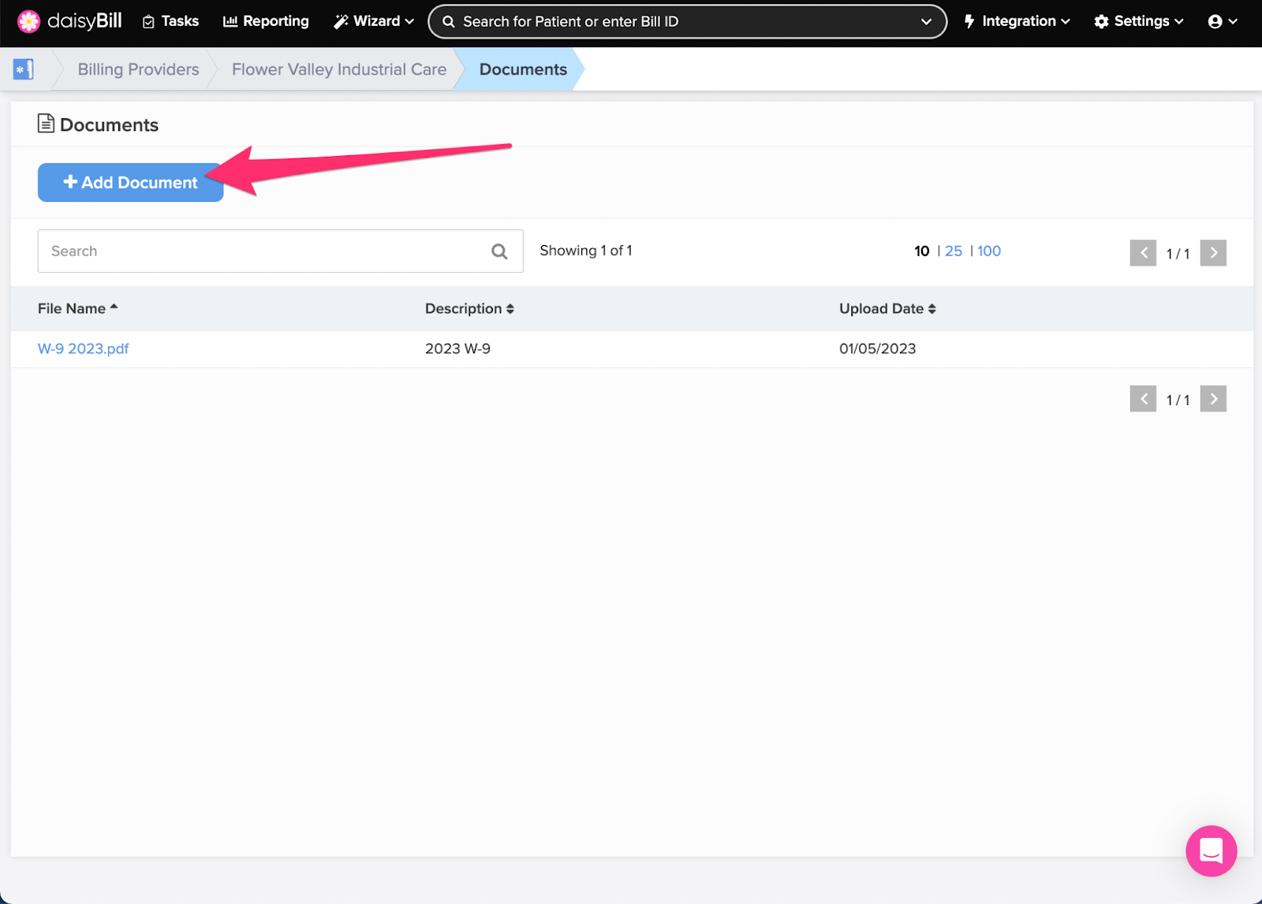The width and height of the screenshot is (1262, 904).
Task: Click the magnifier icon in documents search
Action: [x=499, y=251]
